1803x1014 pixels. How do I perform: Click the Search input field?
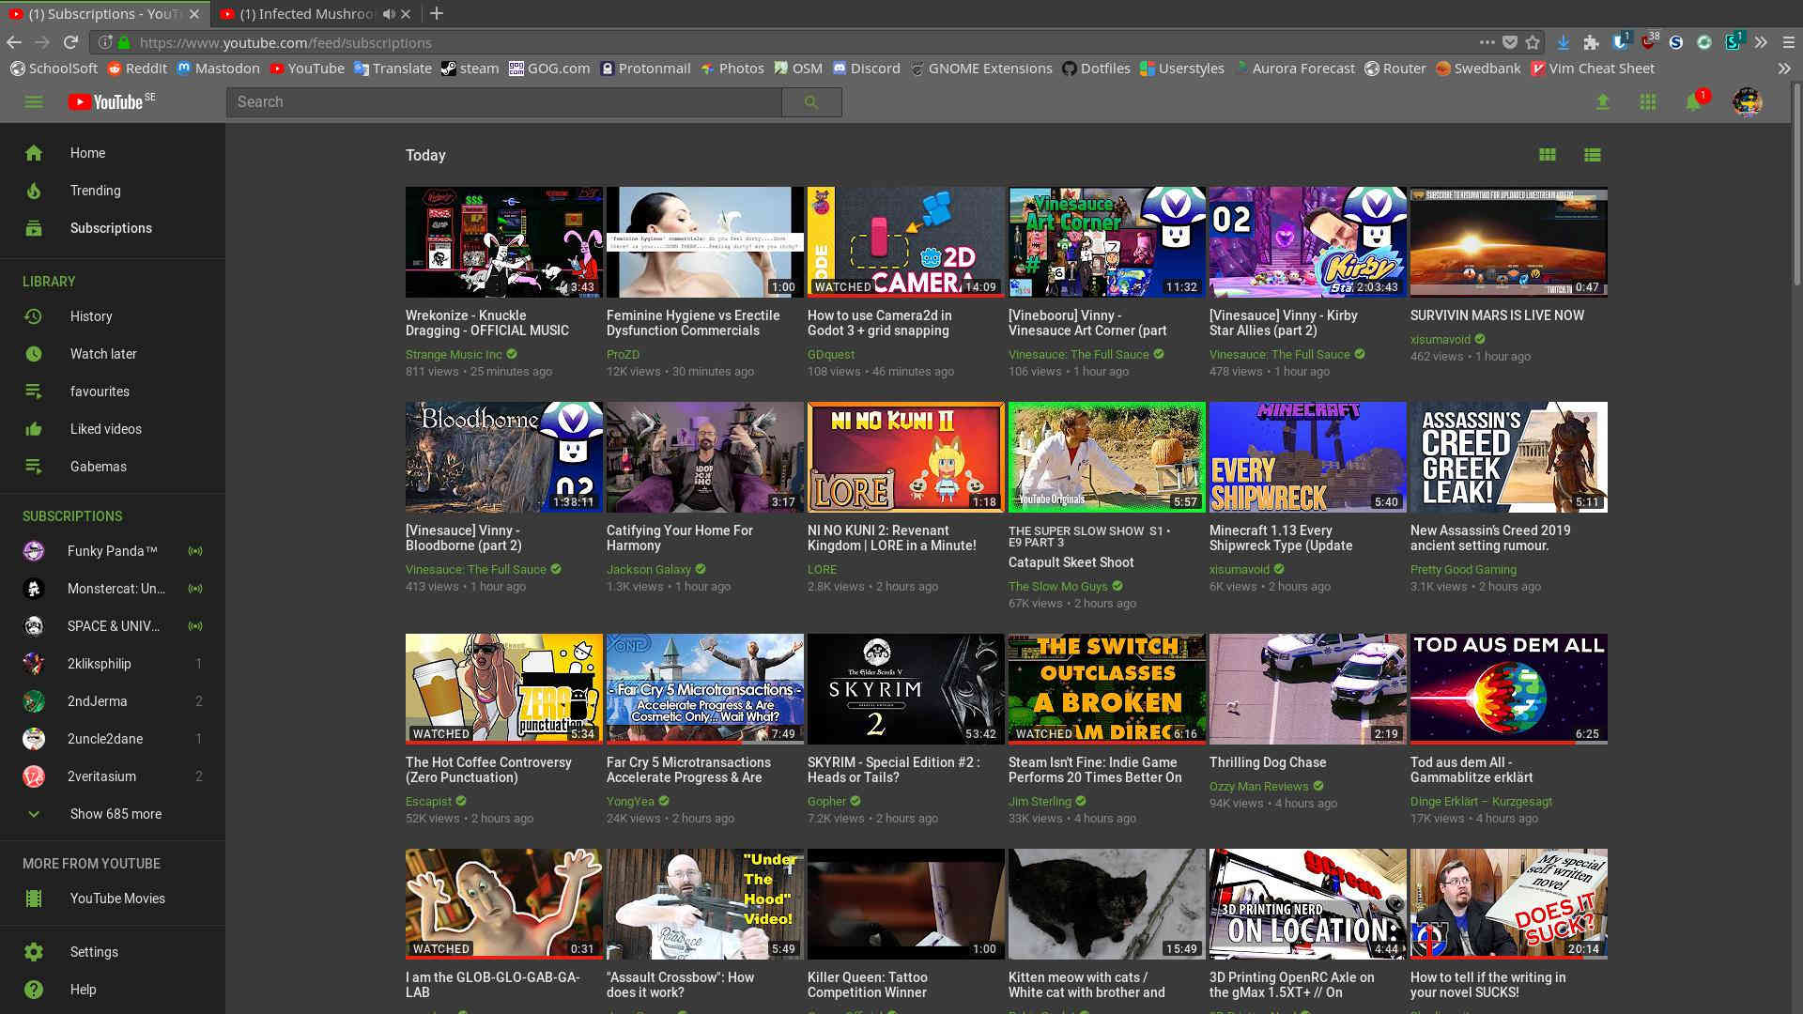click(x=503, y=101)
